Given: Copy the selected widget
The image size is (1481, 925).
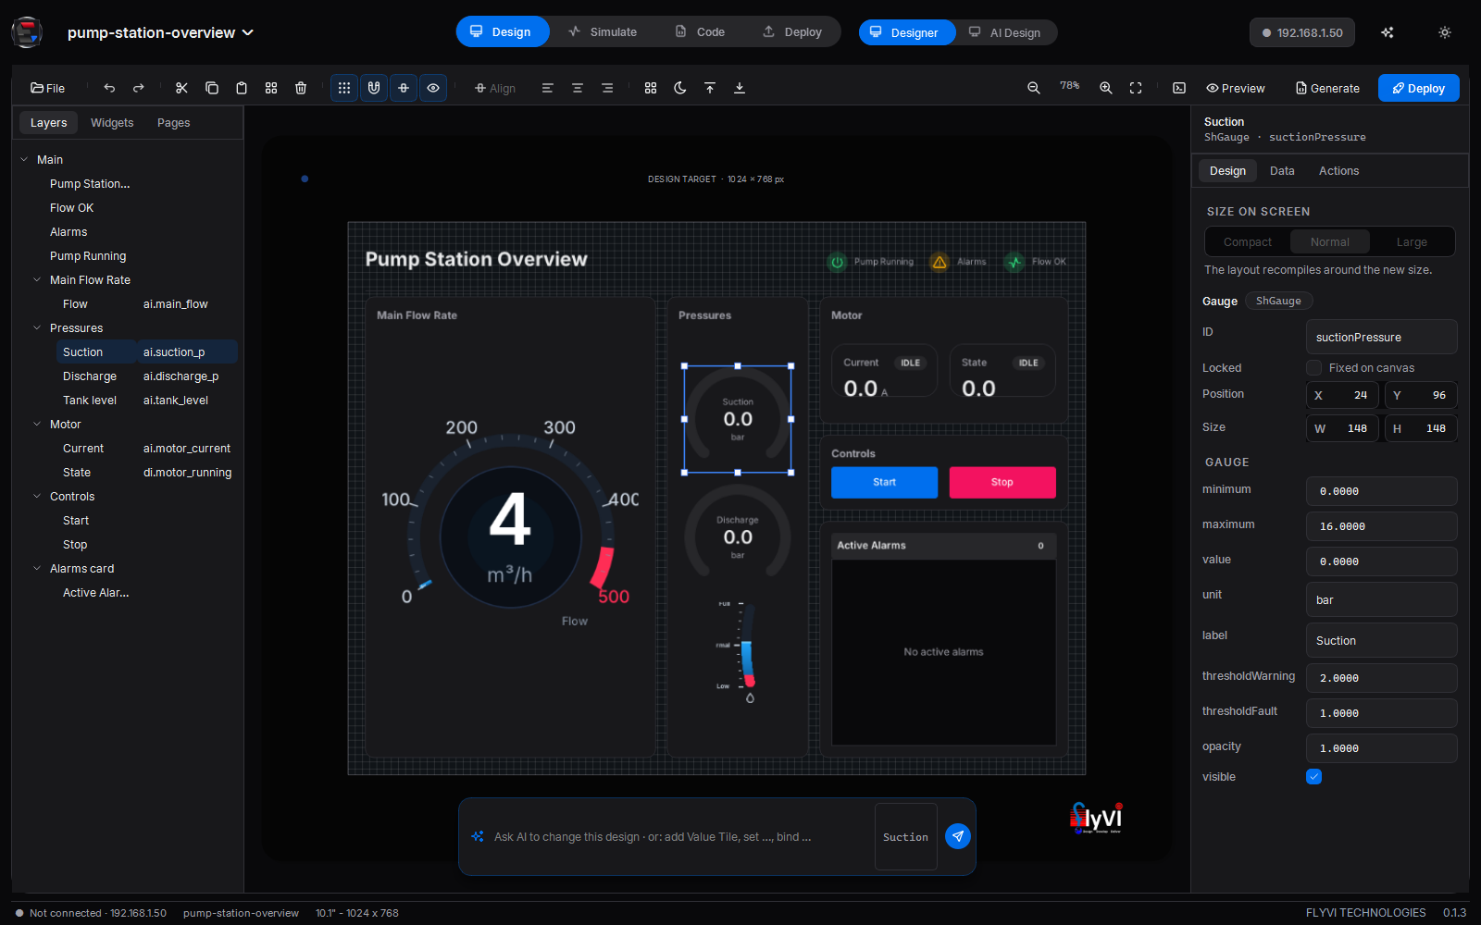Looking at the screenshot, I should tap(212, 88).
